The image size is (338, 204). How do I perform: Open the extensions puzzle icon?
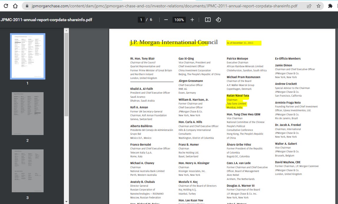(x=330, y=6)
